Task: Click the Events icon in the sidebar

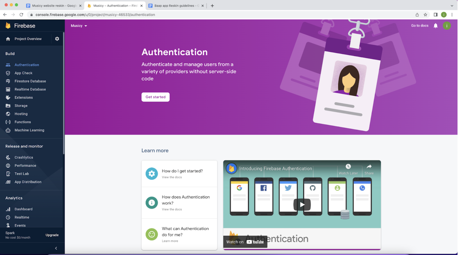Action: (8, 225)
